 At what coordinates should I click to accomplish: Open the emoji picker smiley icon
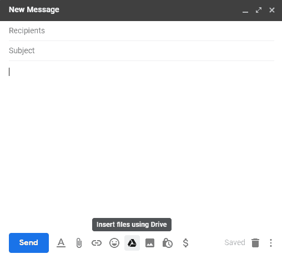(x=114, y=243)
